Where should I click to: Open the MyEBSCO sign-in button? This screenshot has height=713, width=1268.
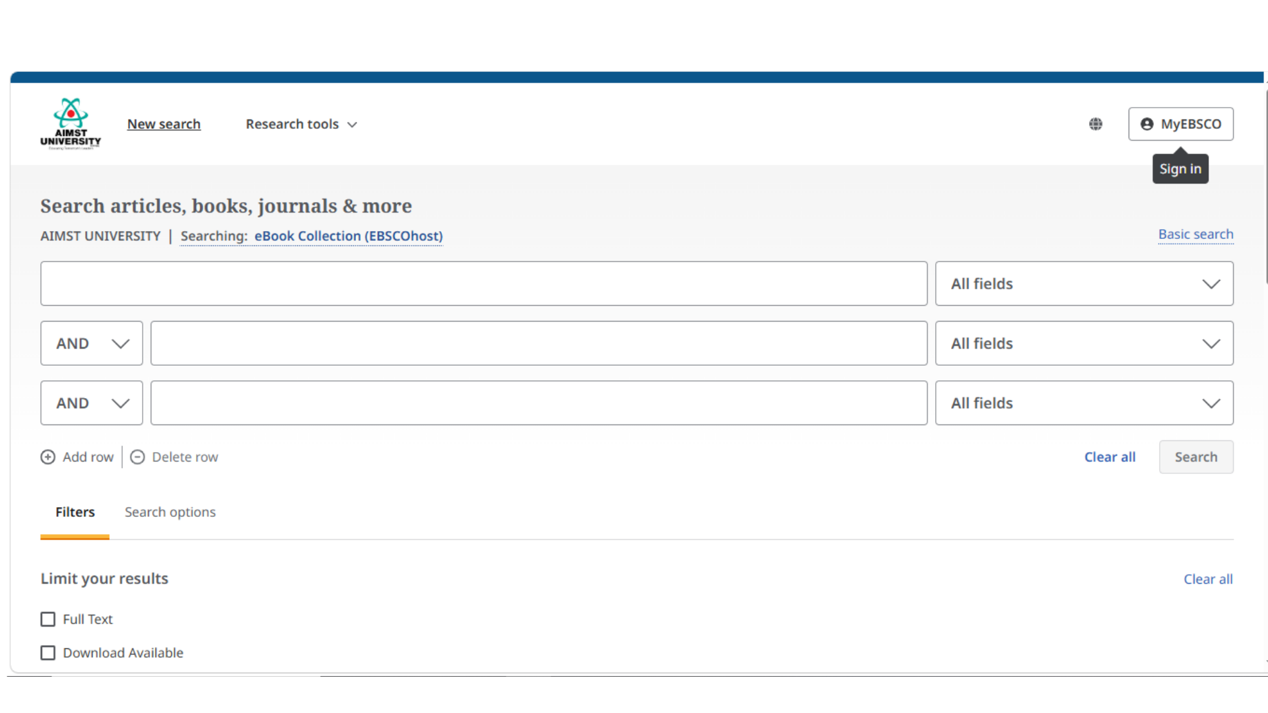coord(1181,124)
